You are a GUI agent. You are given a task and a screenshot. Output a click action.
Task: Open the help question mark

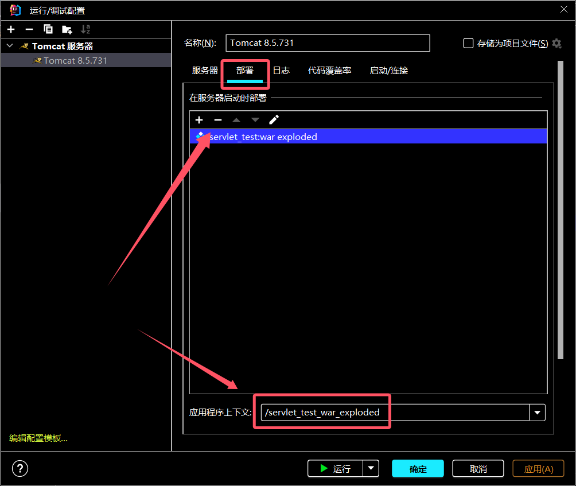tap(20, 469)
